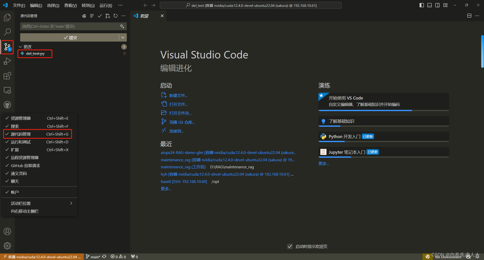
Task: Choose 向右移动主侧栏 menu entry
Action: tap(40, 211)
